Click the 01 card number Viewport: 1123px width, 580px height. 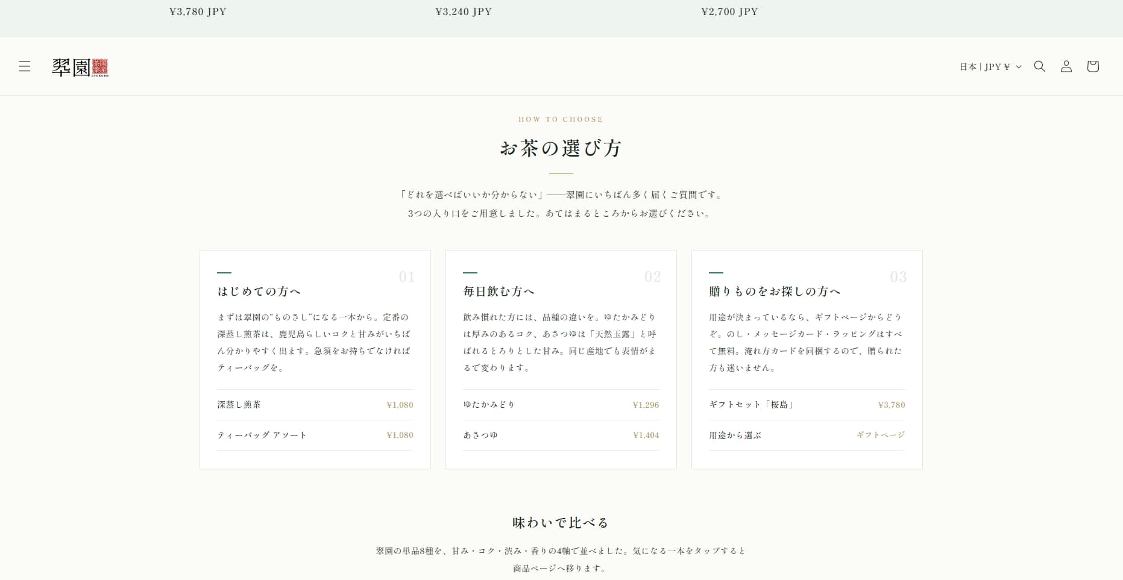(x=407, y=276)
